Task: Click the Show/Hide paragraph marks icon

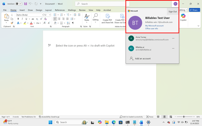Action: pos(73,23)
